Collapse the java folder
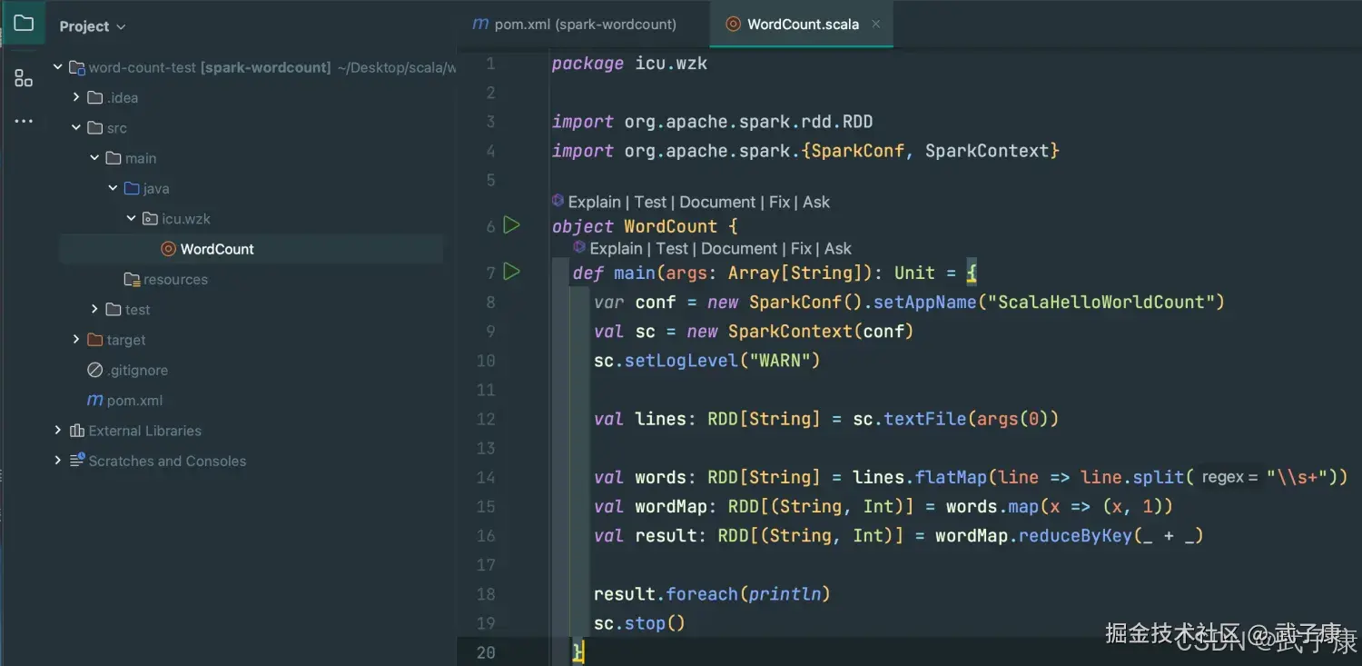This screenshot has height=666, width=1362. click(113, 188)
